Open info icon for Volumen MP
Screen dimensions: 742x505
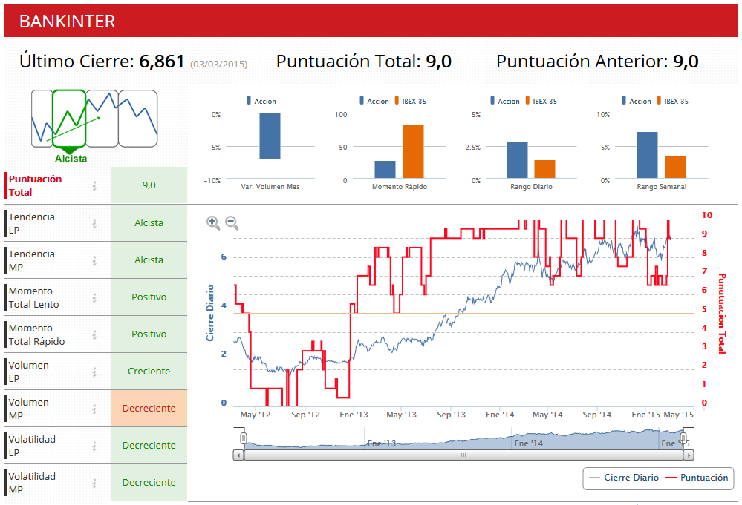point(94,409)
